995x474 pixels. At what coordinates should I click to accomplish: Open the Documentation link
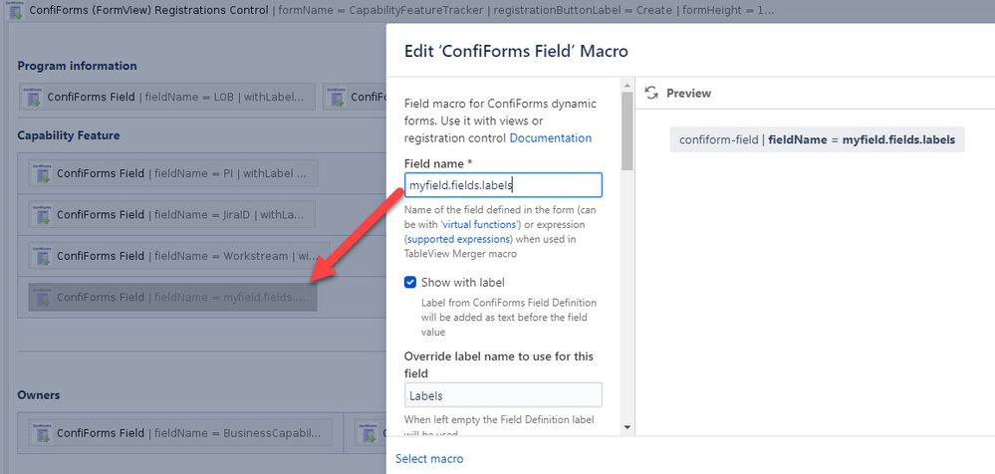550,137
